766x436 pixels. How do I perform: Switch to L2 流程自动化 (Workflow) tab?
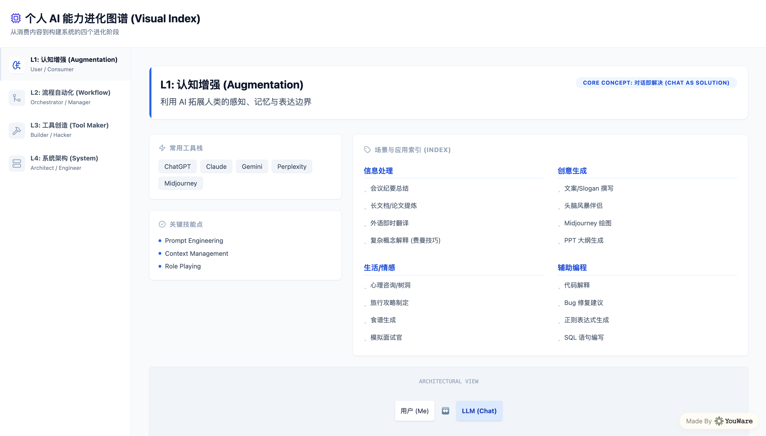click(71, 97)
